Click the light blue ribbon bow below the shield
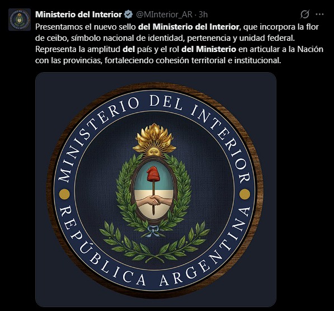The height and width of the screenshot is (311, 334). tap(153, 231)
